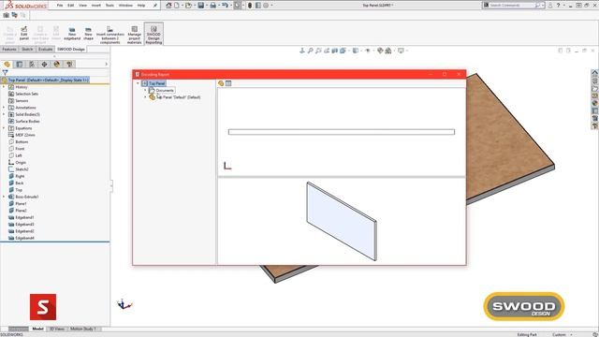This screenshot has height=337, width=599.
Task: Select Sketch2 in the feature tree
Action: 22,169
